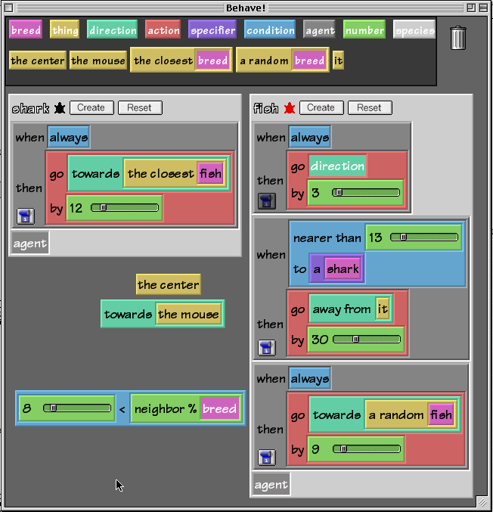The width and height of the screenshot is (493, 512).
Task: Select the loose 'towards the mouse' block
Action: [x=129, y=315]
